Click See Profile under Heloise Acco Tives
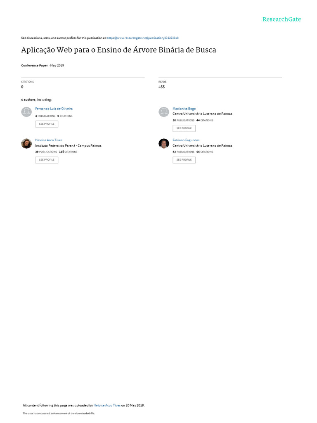The height and width of the screenshot is (423, 317). coord(47,160)
